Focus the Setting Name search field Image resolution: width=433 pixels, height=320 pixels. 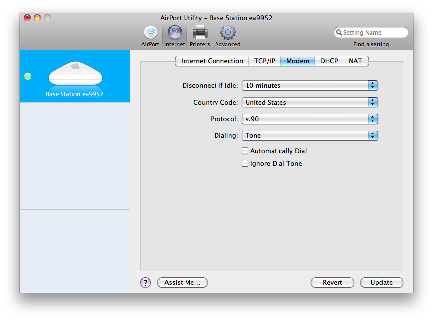coord(374,33)
